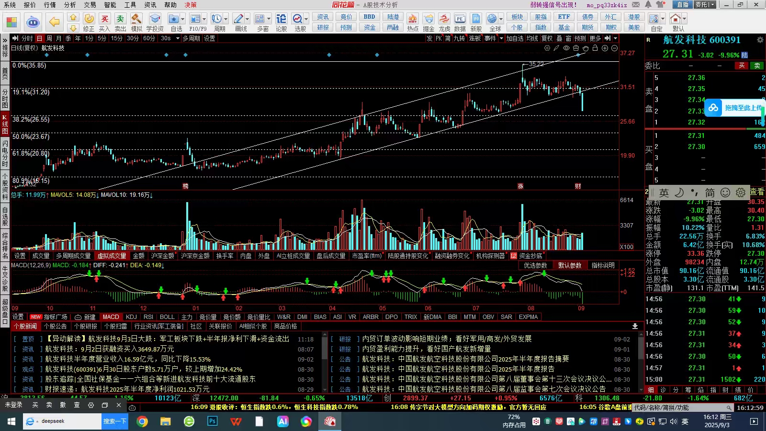Screen dimensions: 766x431
Task: Expand the F10/F9 dropdown arrow
Action: pos(204,19)
